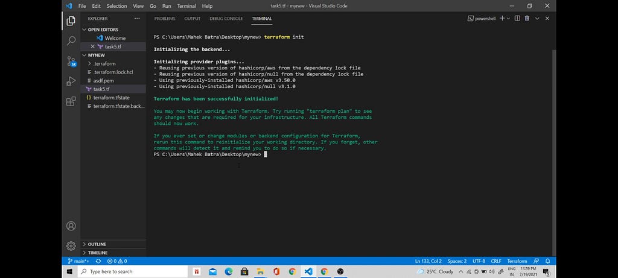This screenshot has height=278, width=618.
Task: Click the Windows taskbar search box
Action: click(x=133, y=272)
